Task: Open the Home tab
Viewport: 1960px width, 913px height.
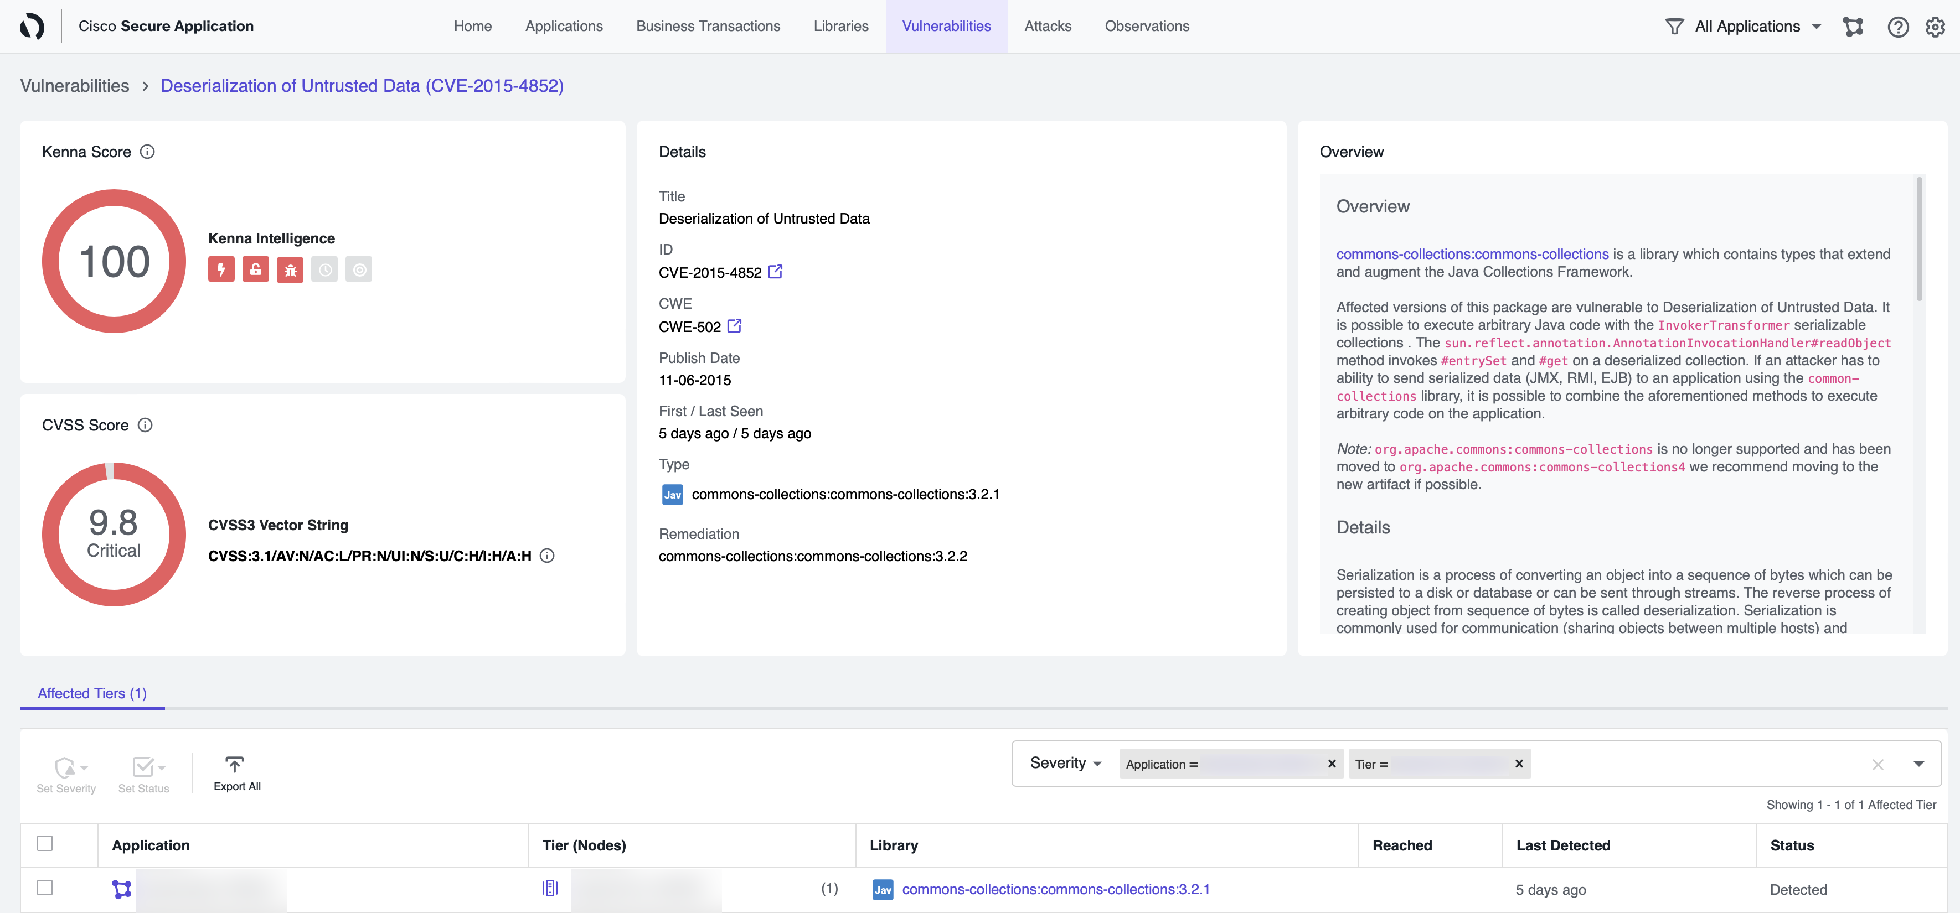Action: 472,26
